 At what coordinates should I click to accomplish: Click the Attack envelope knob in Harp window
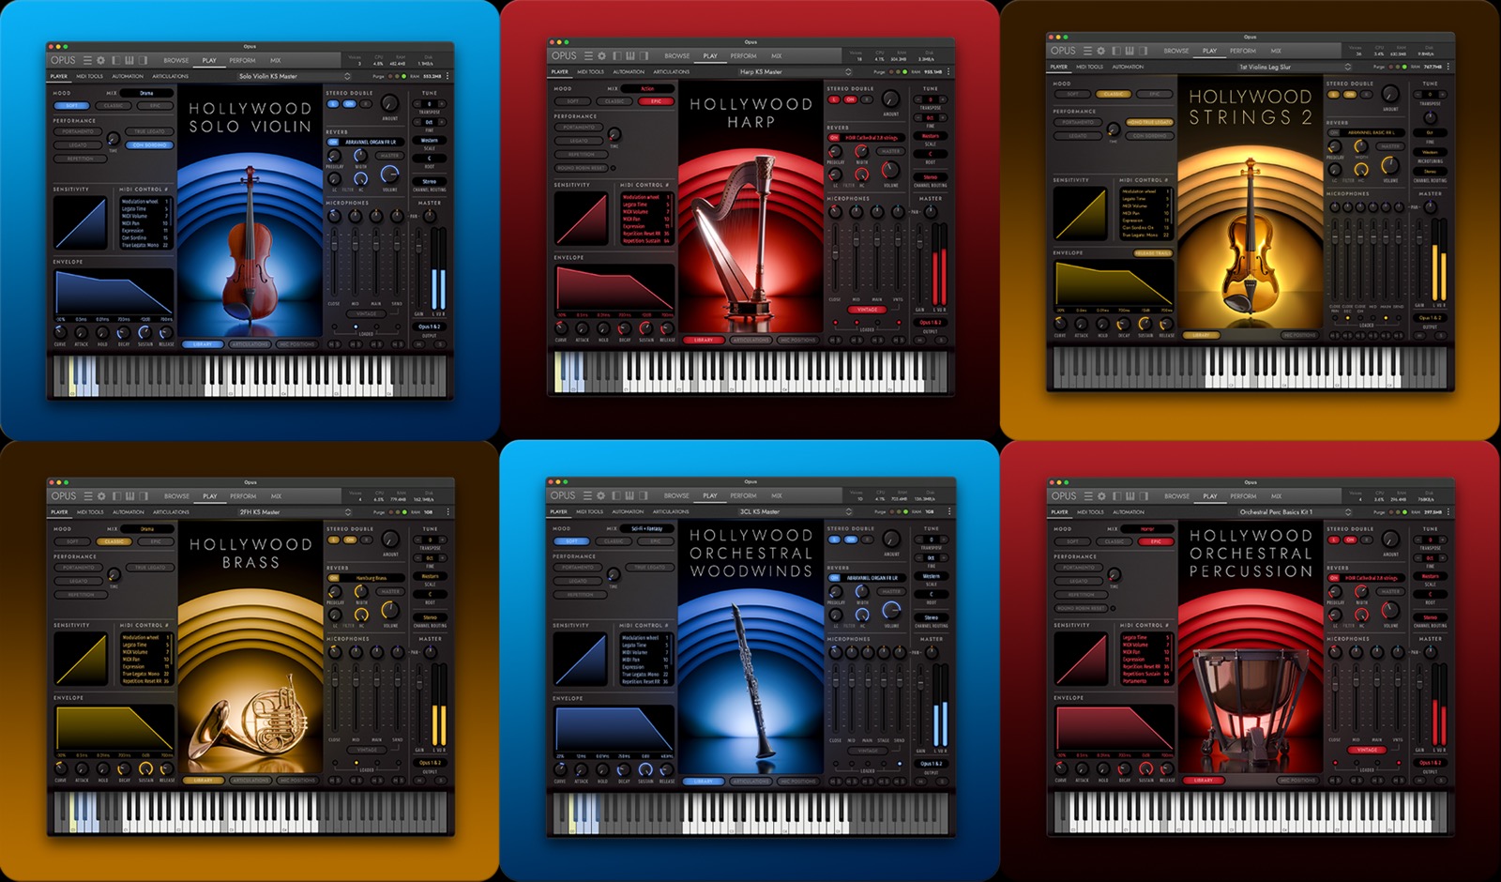582,327
